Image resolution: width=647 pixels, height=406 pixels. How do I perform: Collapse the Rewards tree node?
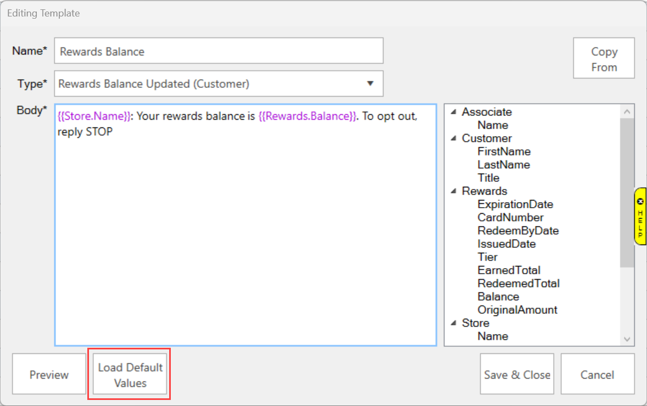454,191
